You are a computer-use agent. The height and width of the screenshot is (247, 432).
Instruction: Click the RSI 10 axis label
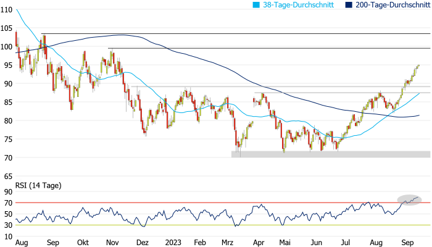(7, 237)
